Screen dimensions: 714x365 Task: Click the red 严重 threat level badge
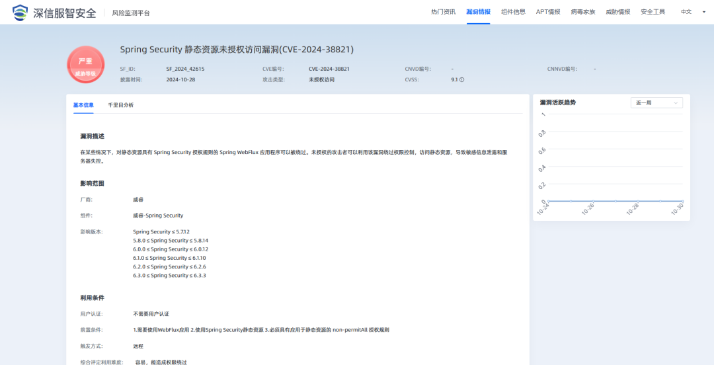85,65
